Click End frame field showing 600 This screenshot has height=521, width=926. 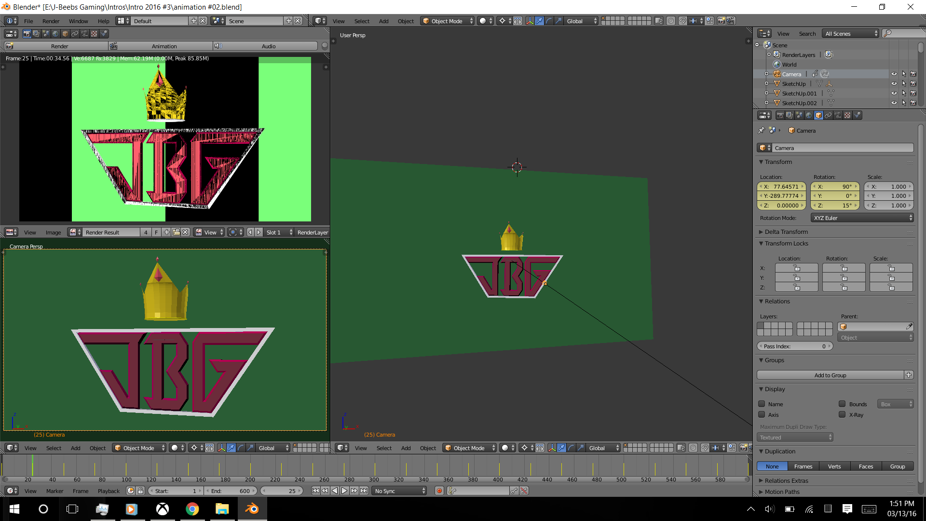pos(231,491)
